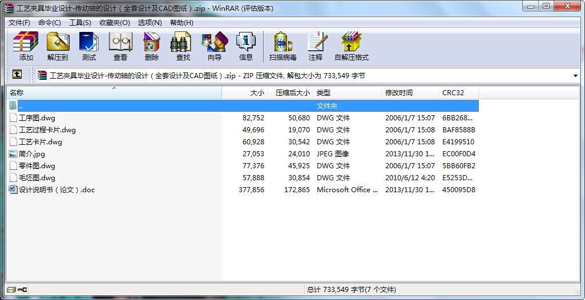Select the file name 工序图.dwg
Viewport: 585px width, 300px height.
tap(37, 117)
